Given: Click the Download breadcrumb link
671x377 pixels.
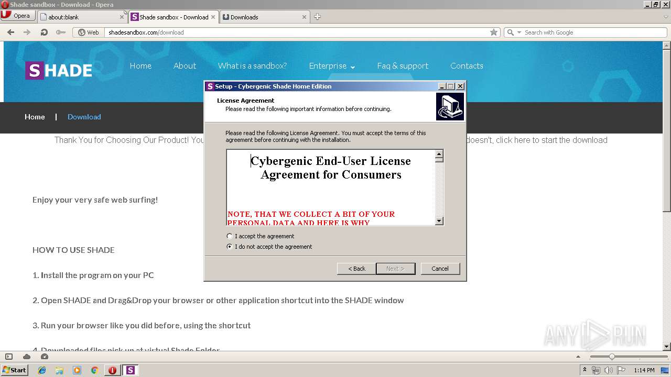Looking at the screenshot, I should coord(84,117).
